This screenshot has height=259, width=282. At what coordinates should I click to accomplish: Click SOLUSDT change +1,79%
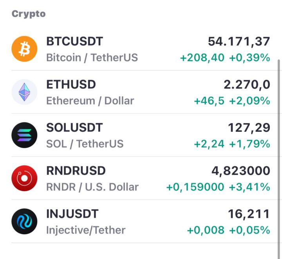249,144
